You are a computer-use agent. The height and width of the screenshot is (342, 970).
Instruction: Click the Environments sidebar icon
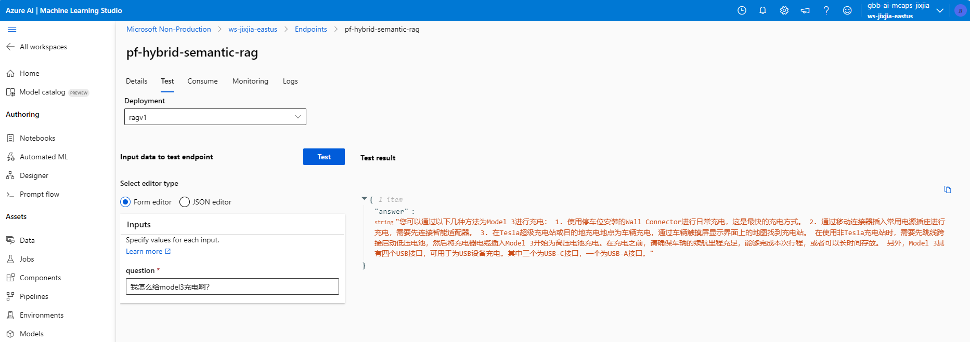[x=10, y=315]
